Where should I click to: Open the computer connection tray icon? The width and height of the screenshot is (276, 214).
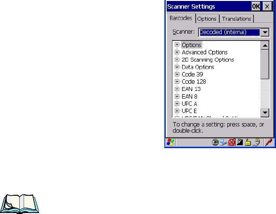[223, 142]
